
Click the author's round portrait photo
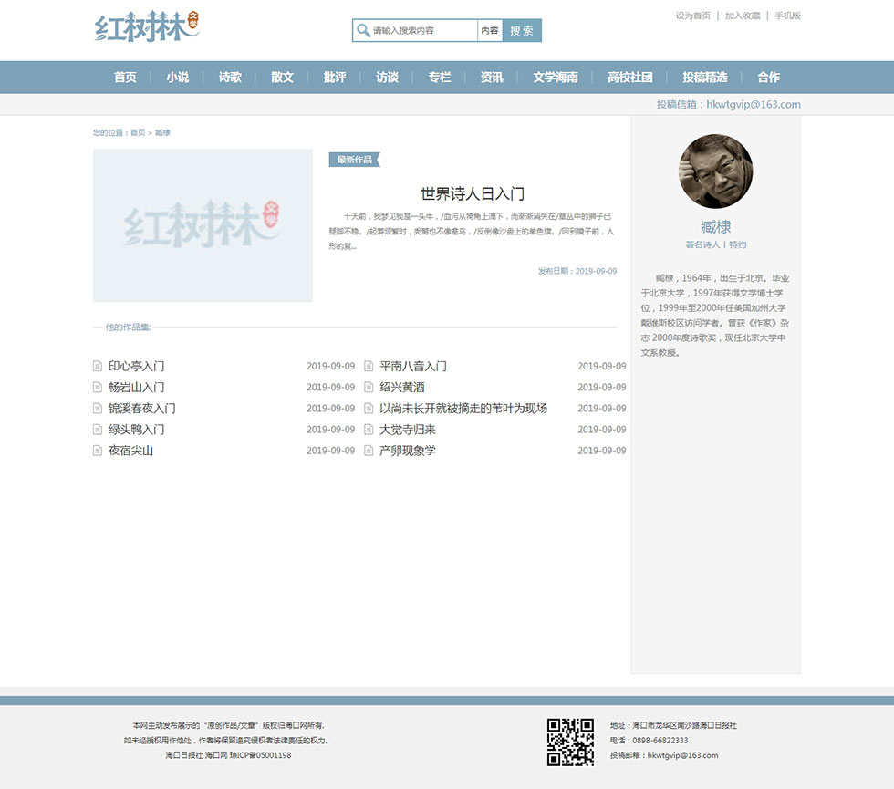(715, 171)
